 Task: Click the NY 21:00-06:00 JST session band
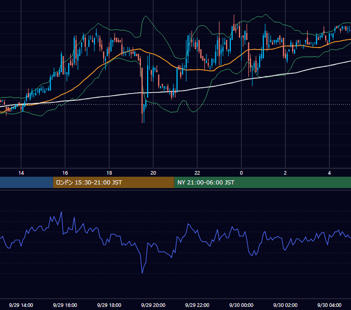tap(263, 182)
